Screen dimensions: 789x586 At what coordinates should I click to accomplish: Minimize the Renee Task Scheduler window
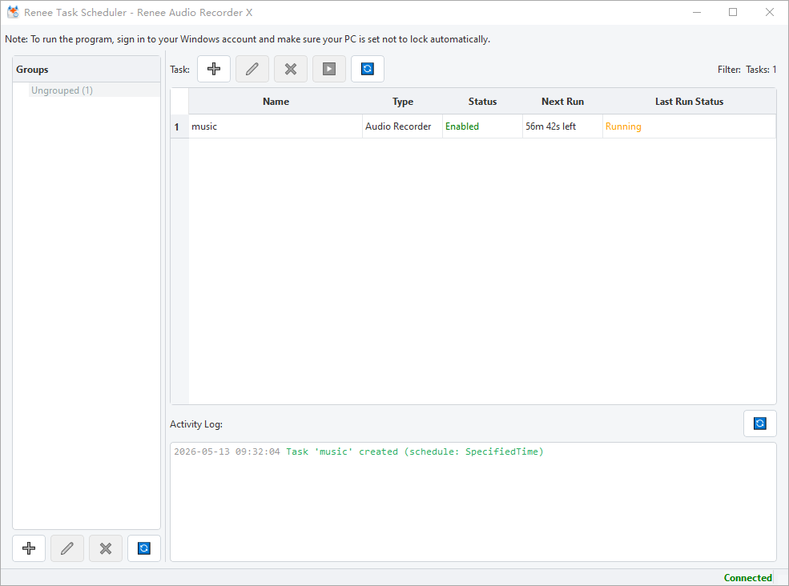point(697,12)
